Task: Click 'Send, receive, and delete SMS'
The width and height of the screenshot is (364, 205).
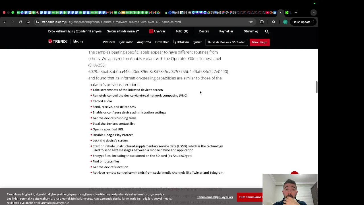Action: pyautogui.click(x=114, y=107)
